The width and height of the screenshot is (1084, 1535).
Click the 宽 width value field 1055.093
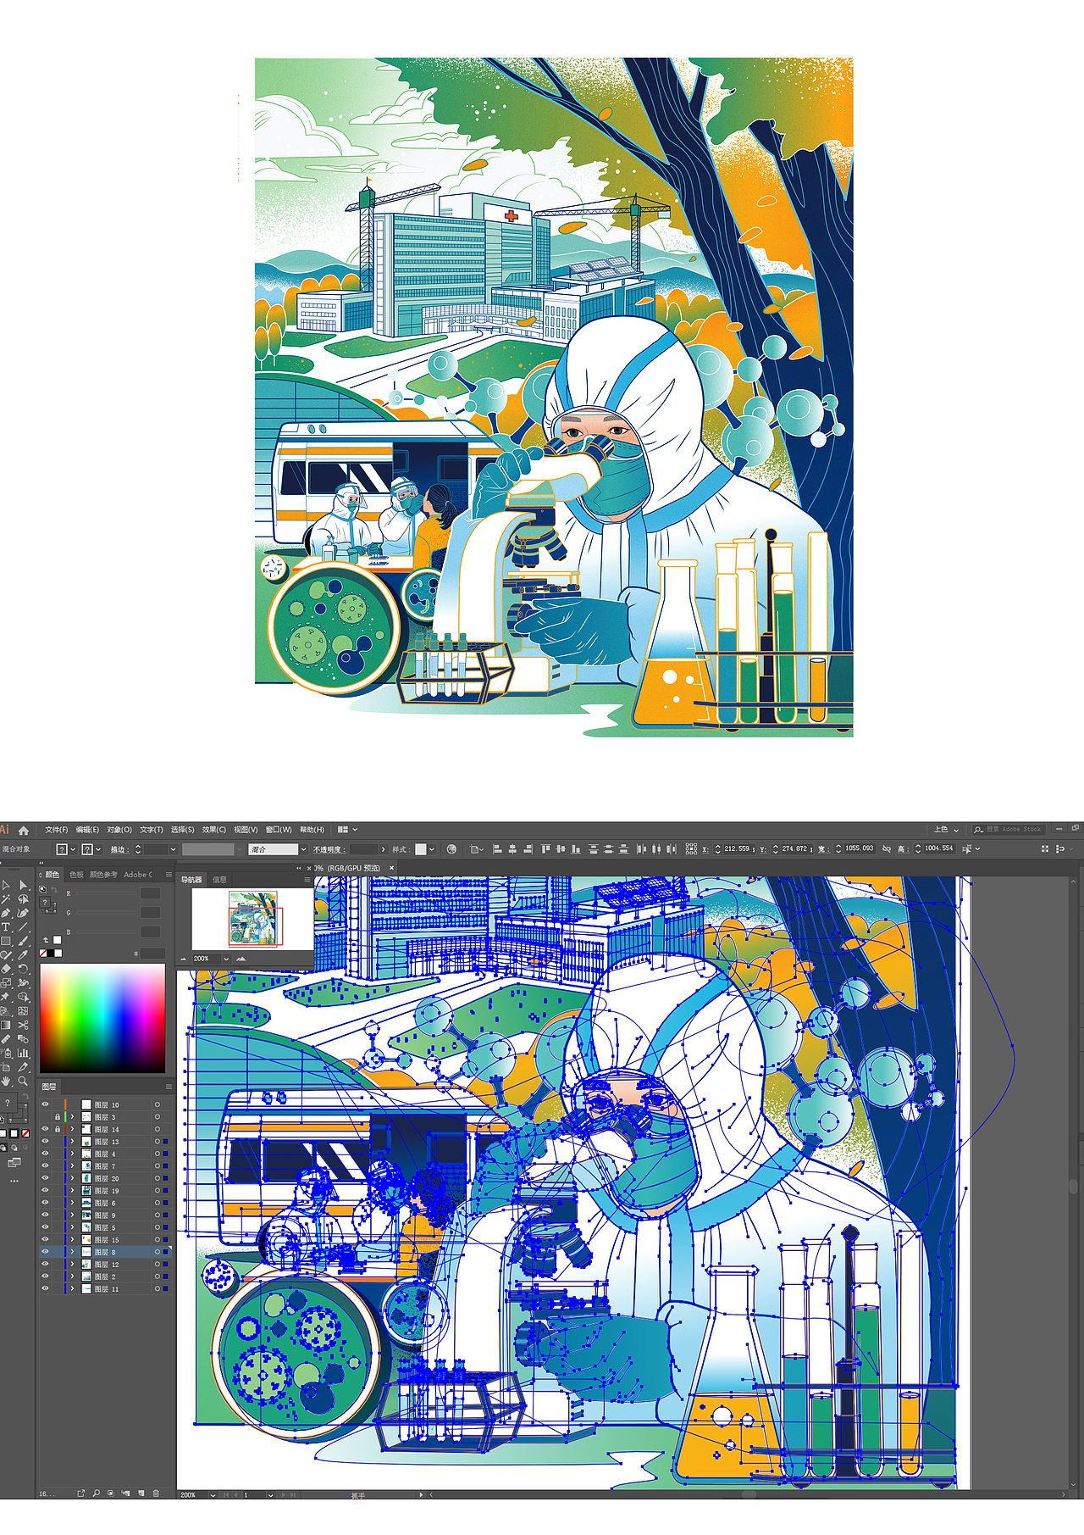tap(859, 848)
